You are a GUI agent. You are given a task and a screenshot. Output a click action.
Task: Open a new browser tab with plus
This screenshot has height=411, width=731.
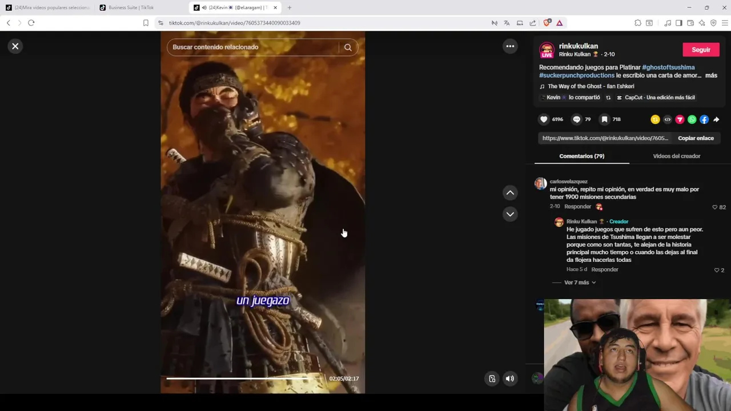289,7
